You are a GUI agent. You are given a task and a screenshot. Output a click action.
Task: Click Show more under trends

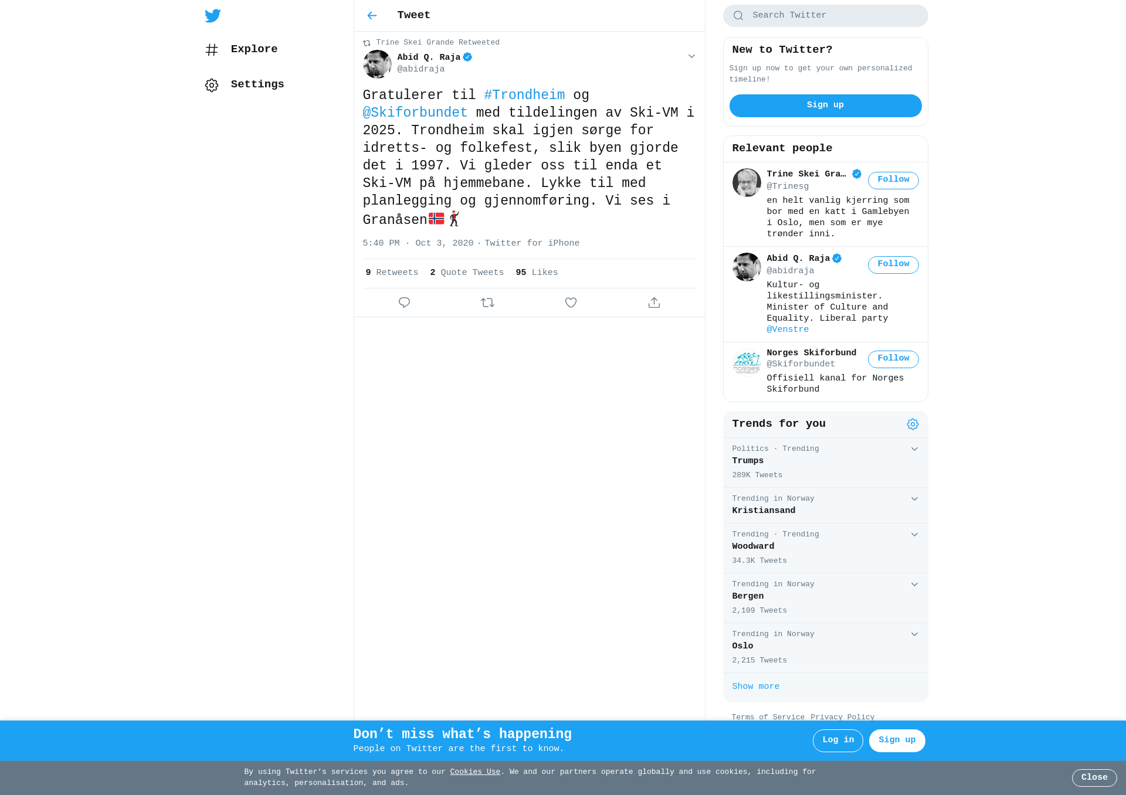pos(755,687)
